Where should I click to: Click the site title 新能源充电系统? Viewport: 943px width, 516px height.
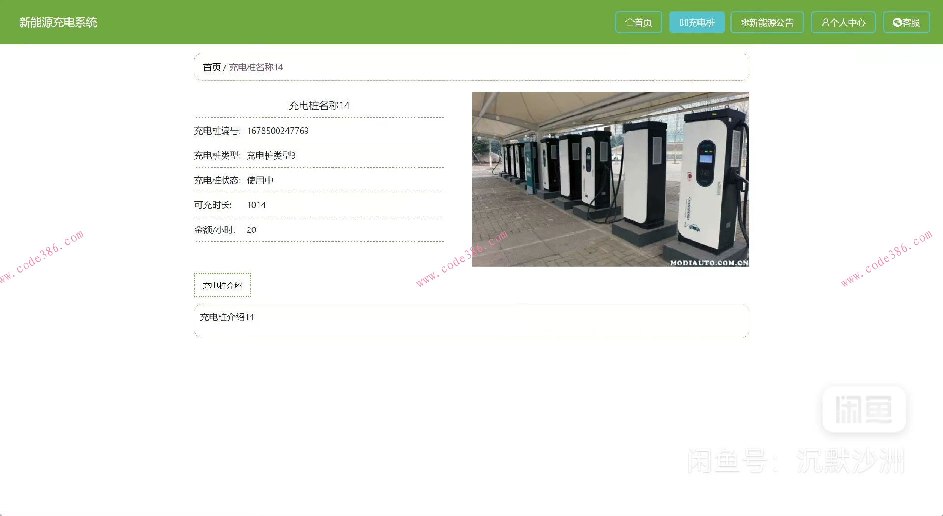pyautogui.click(x=58, y=22)
